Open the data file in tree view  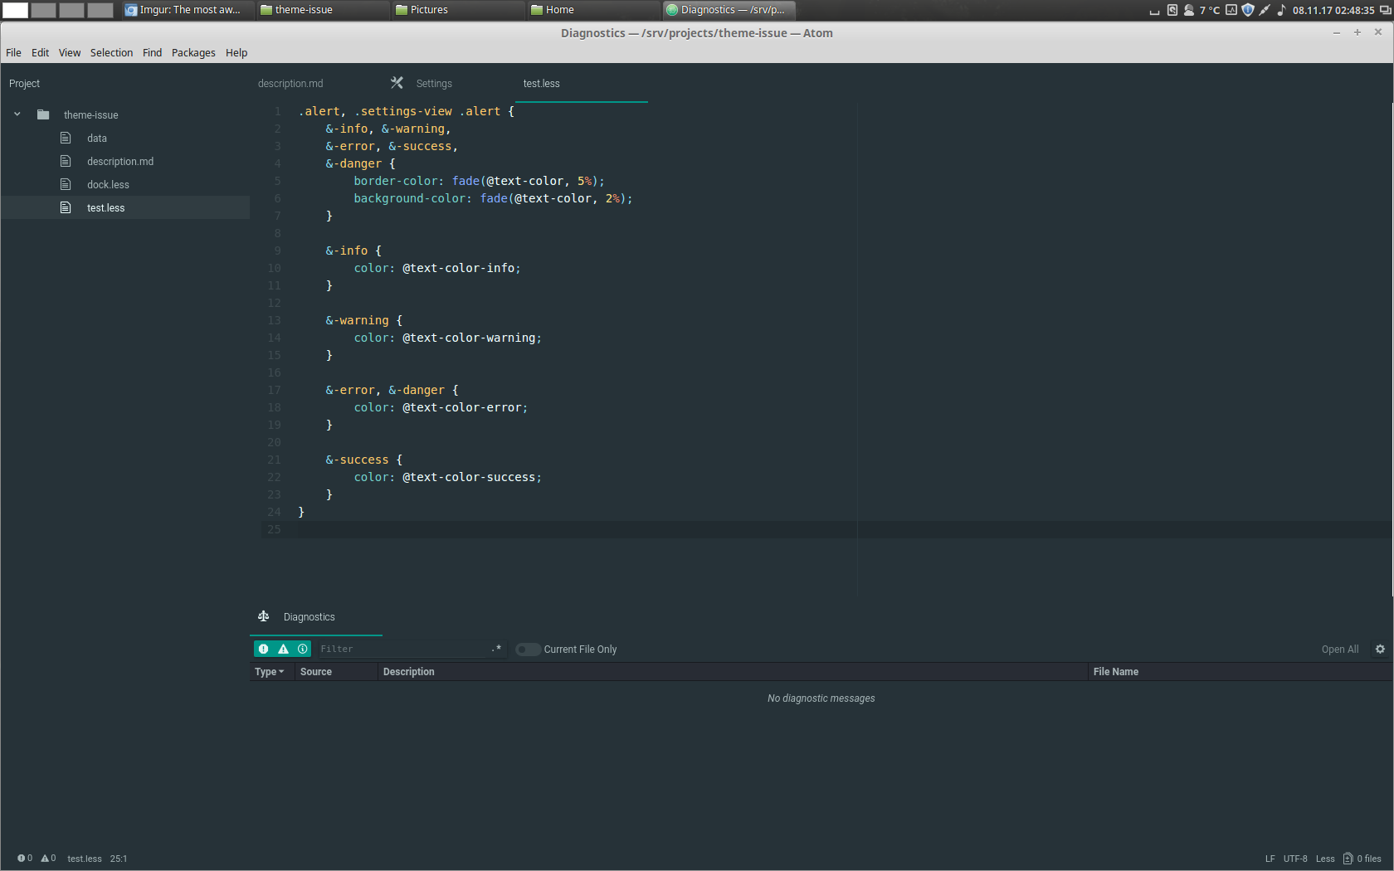(97, 139)
